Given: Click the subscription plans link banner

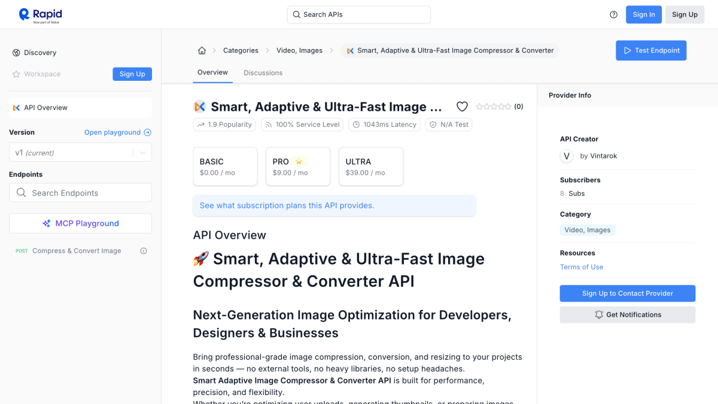Looking at the screenshot, I should pos(334,205).
